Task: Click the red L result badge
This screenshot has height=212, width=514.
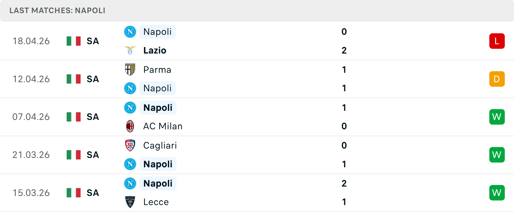Action: 497,41
